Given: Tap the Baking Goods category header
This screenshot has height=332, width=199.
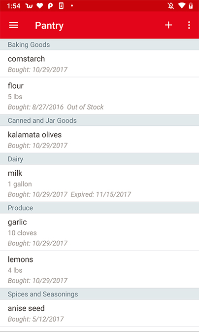Looking at the screenshot, I should (x=99, y=45).
